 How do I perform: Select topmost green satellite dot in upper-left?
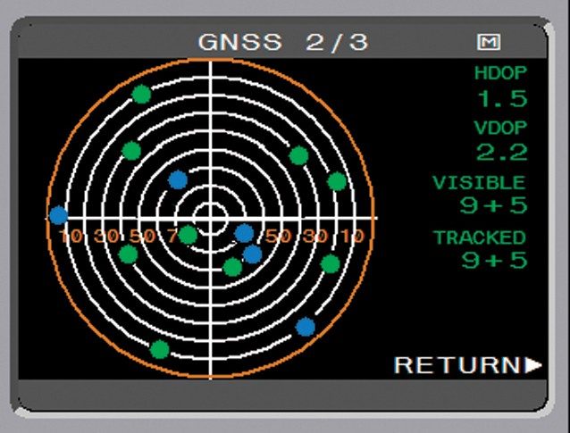coord(141,94)
